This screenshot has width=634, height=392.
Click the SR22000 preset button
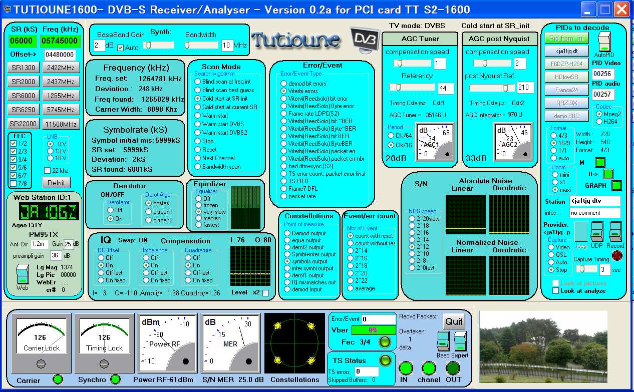coord(23,124)
